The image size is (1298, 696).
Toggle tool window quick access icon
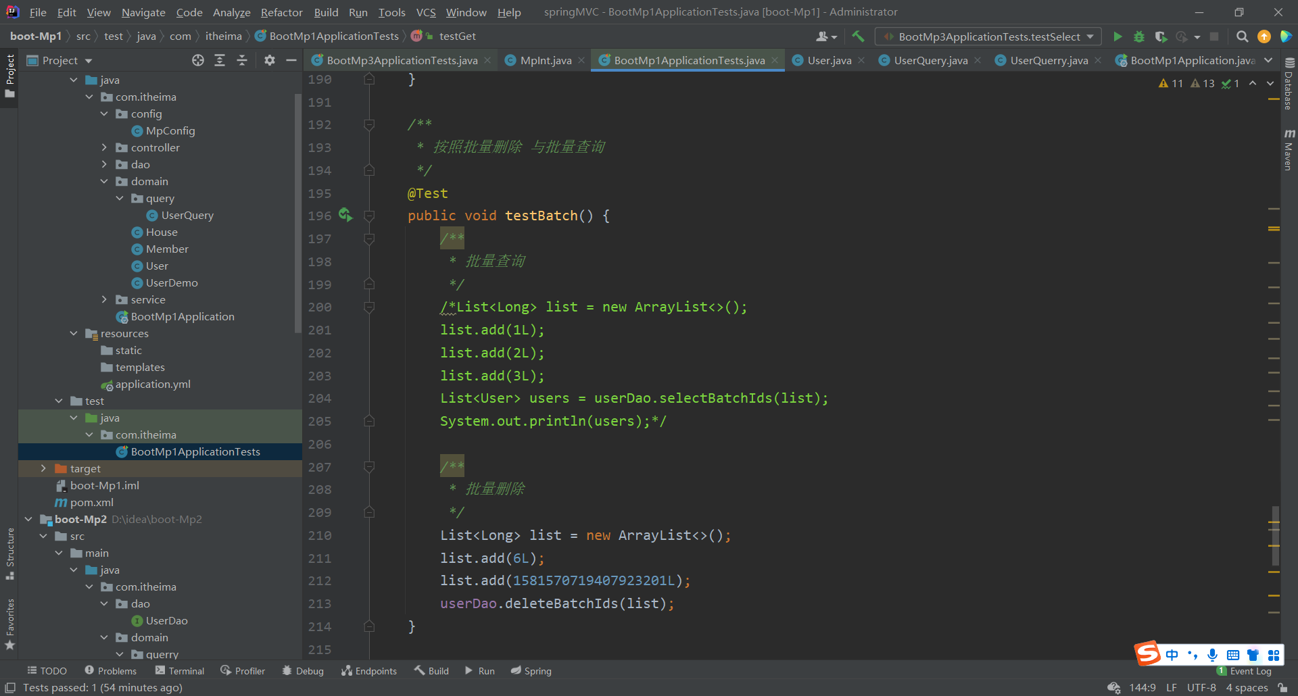click(10, 688)
